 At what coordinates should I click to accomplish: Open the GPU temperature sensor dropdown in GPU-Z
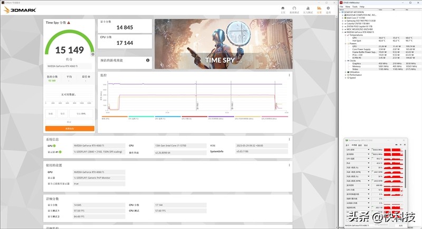[369, 158]
